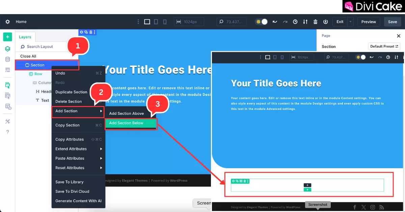Viewport: 405px width, 212px height.
Task: Switch to tablet view in inset toolbar
Action: pyautogui.click(x=274, y=57)
